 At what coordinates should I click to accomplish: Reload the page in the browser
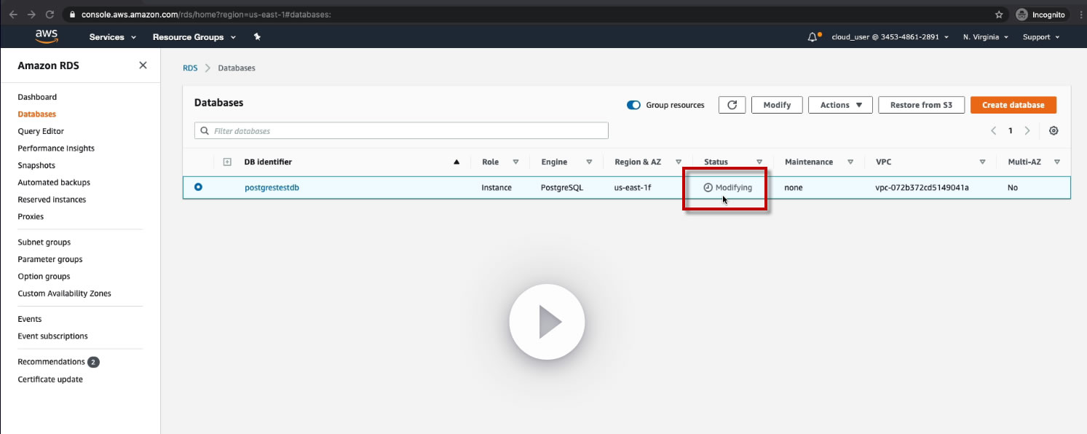coord(50,15)
